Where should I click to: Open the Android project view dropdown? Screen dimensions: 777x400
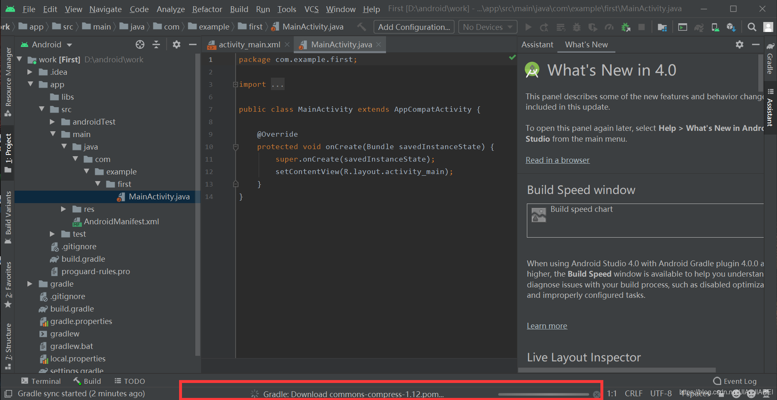click(46, 44)
